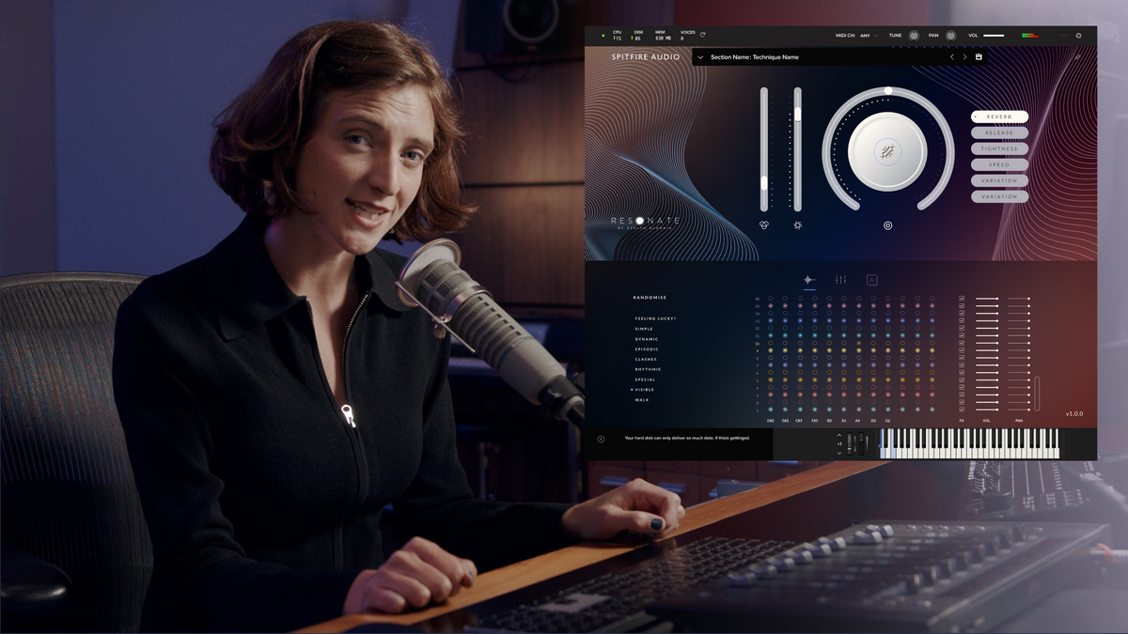The width and height of the screenshot is (1128, 634).
Task: Click the Feeling Lucky? randomise option
Action: [655, 318]
